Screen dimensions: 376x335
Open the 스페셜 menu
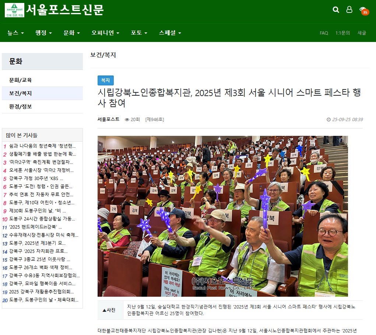pyautogui.click(x=170, y=33)
